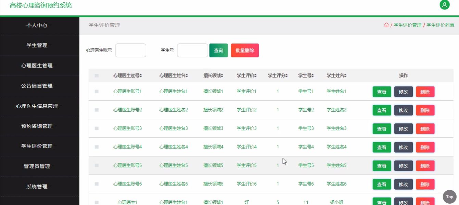
Task: Sort by 学生姓名 column arrows
Action: [x=345, y=76]
